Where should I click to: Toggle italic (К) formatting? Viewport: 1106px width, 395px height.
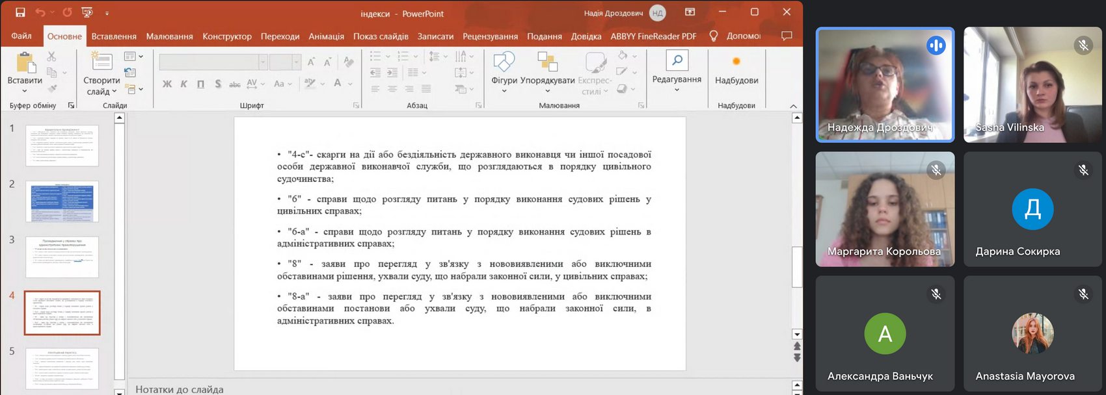tap(183, 84)
